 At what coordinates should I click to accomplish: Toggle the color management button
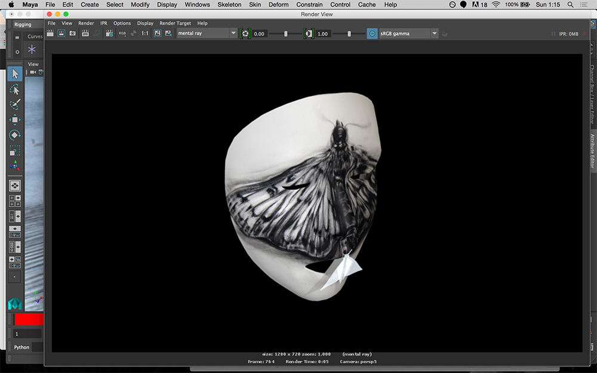pos(372,34)
